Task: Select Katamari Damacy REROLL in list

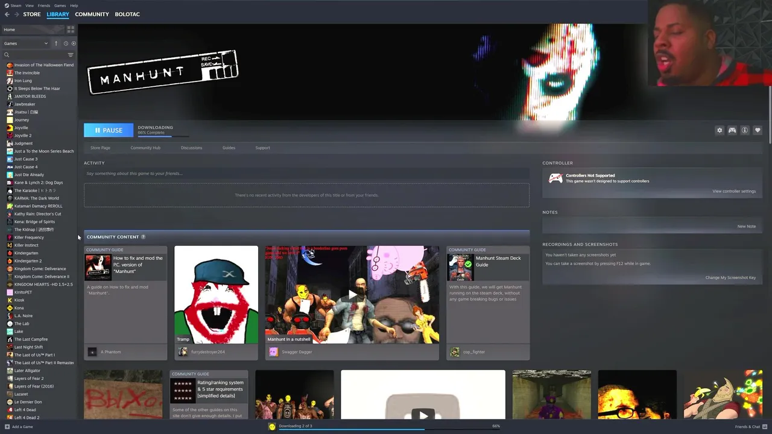Action: [x=38, y=206]
